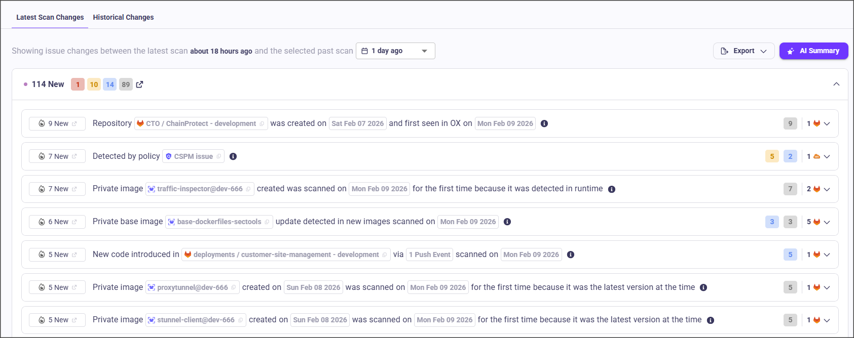
Task: Open the Export menu button
Action: pos(744,51)
